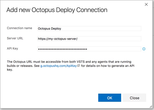The image size is (154, 110).
Task: Click the Add new Octopus Deploy Connection title
Action: [x=57, y=10]
